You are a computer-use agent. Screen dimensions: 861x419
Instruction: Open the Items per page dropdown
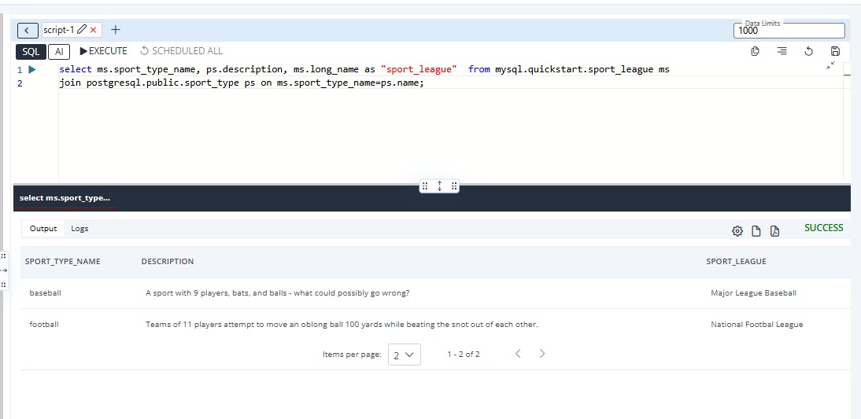405,355
